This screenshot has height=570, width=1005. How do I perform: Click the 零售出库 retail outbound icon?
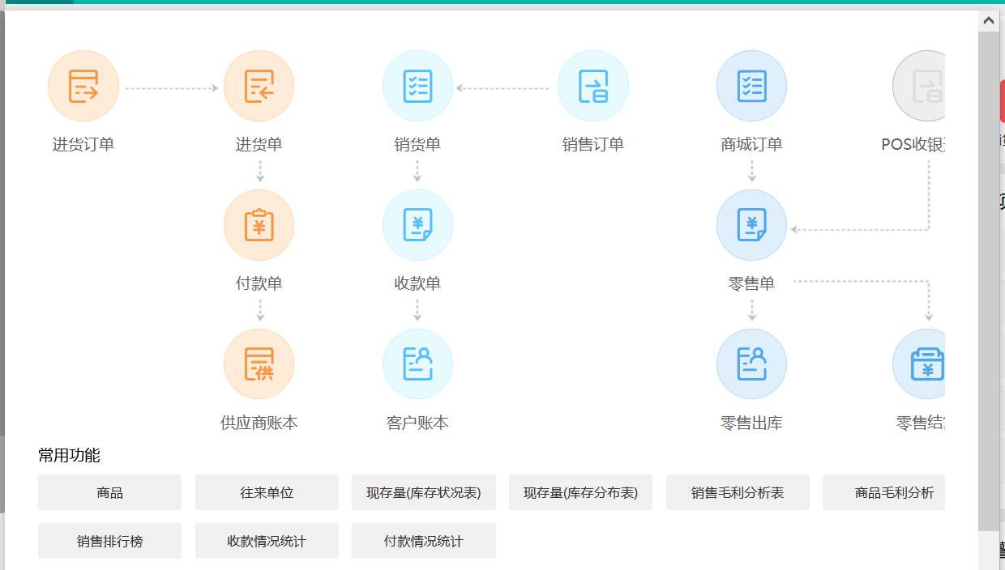click(751, 364)
